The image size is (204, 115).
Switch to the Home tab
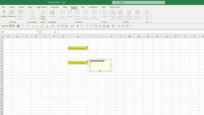point(12,7)
